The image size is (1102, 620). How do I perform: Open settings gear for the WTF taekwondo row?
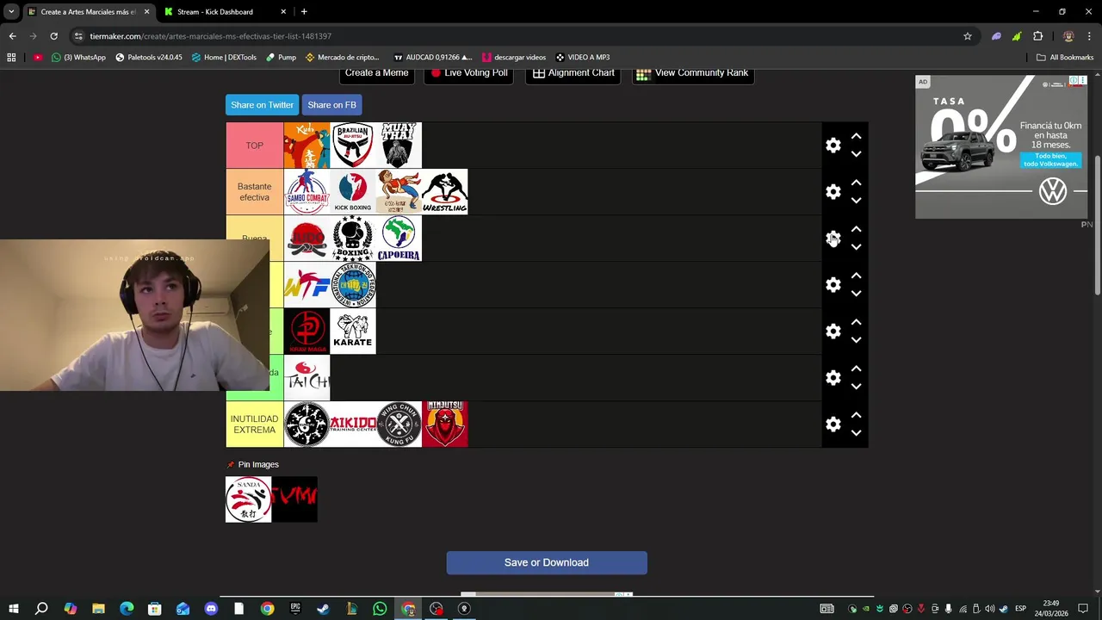pos(833,285)
